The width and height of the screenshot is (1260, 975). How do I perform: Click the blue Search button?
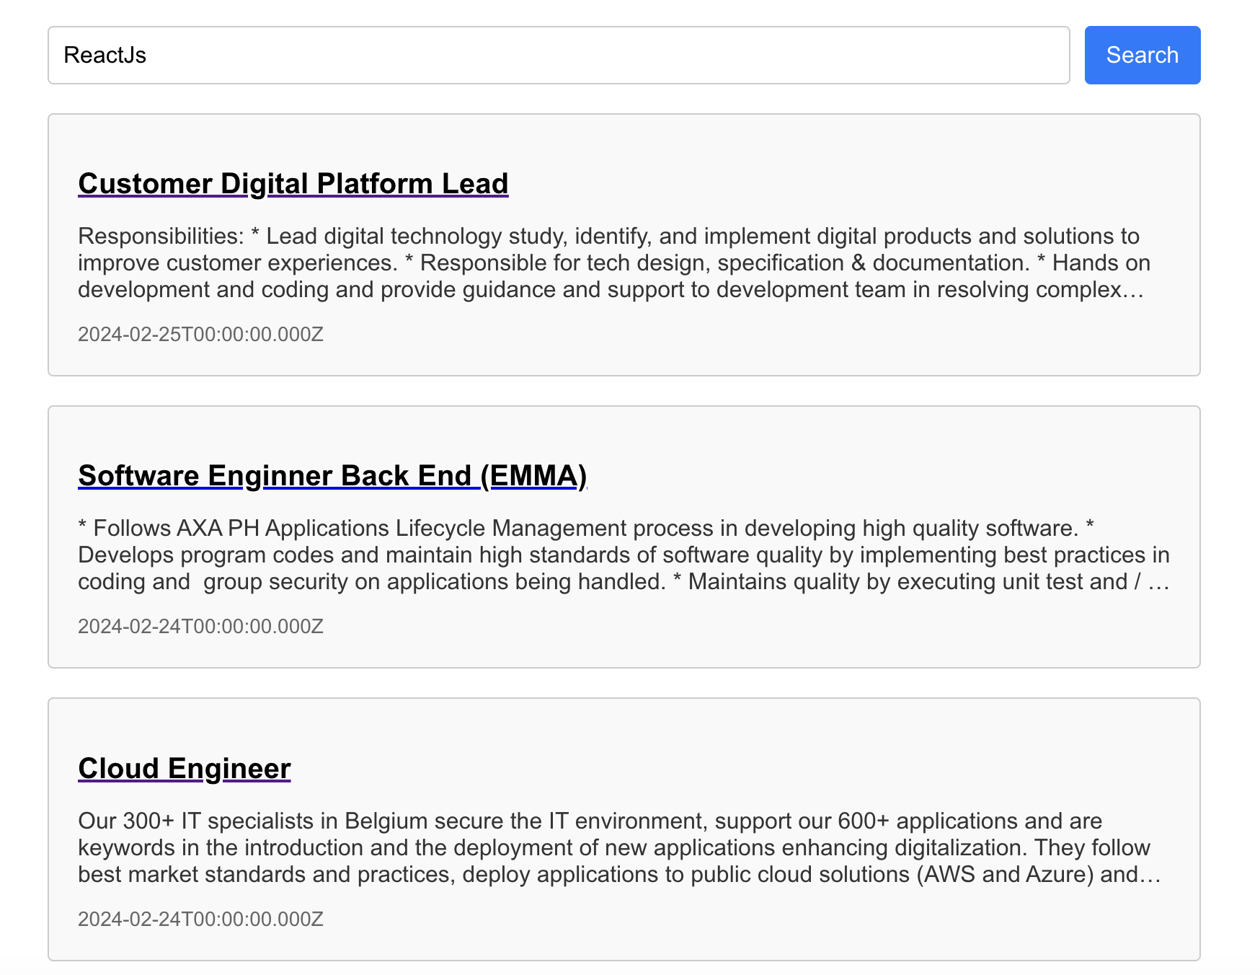click(x=1142, y=55)
